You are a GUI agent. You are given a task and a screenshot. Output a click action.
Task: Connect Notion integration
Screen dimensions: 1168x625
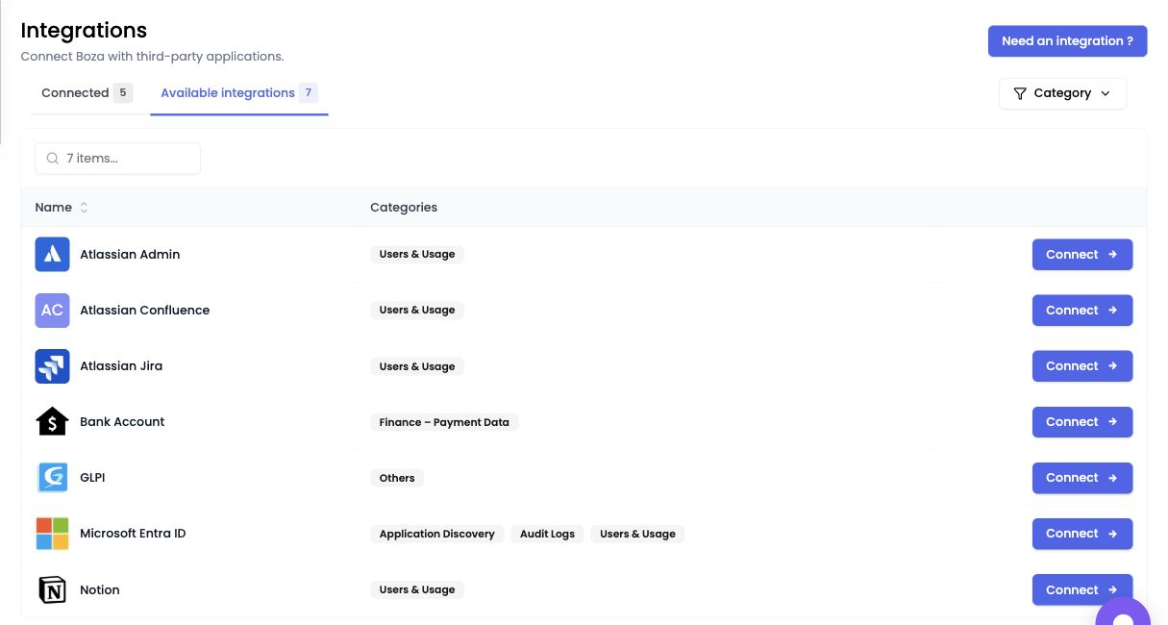[x=1082, y=589]
